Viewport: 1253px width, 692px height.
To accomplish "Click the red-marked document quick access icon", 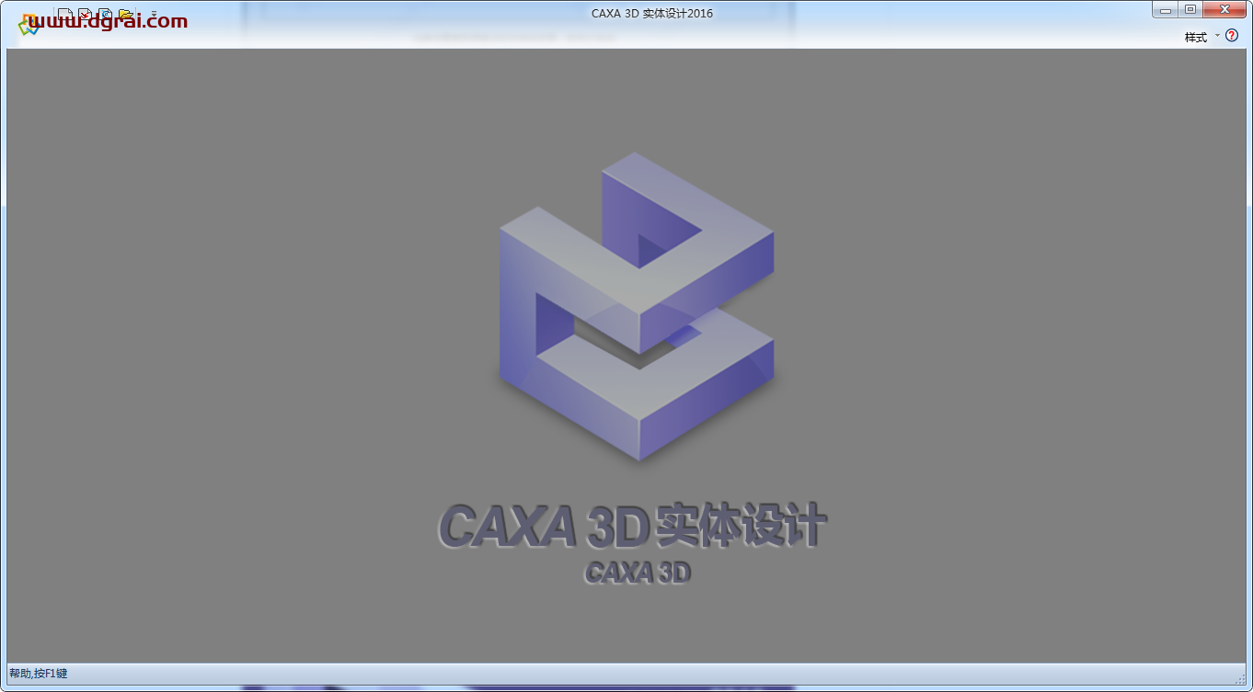I will point(86,15).
